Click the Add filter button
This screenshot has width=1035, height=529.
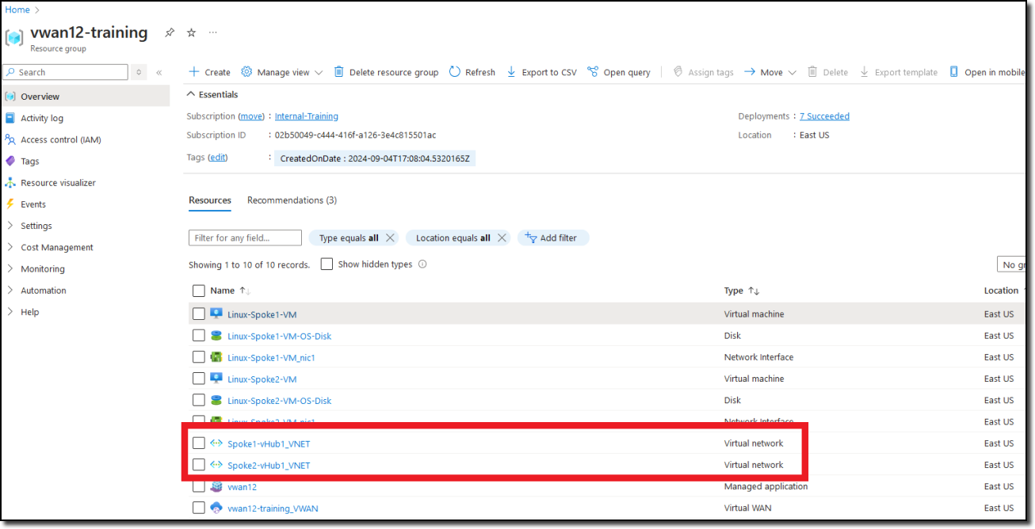coord(553,238)
